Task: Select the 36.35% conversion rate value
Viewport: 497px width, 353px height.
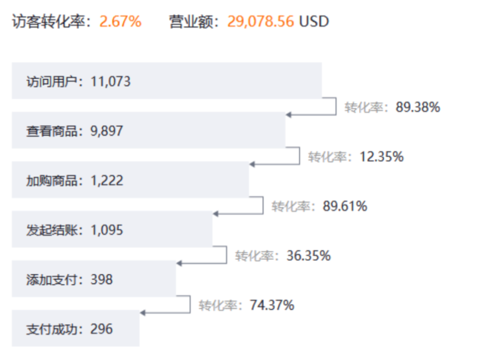Action: click(x=308, y=256)
